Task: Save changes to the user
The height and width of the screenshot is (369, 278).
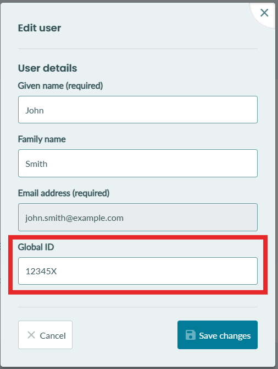Action: tap(218, 335)
